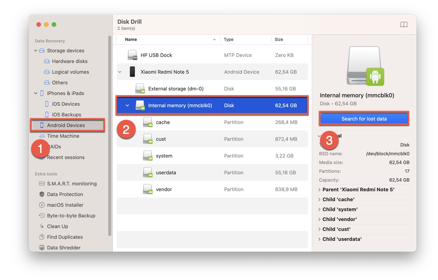Image resolution: width=438 pixels, height=280 pixels.
Task: Click the "MTP Device" type cell
Action: tap(238, 55)
